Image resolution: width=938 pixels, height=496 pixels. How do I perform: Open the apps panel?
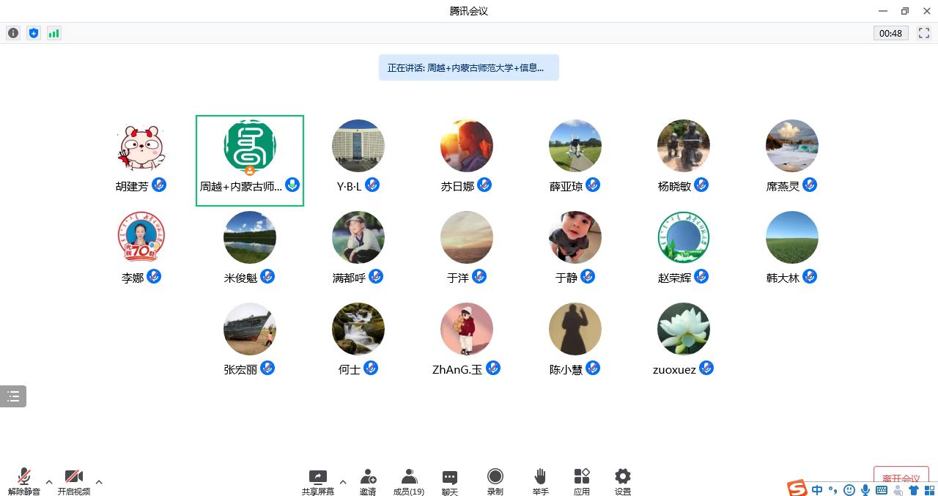click(x=582, y=482)
